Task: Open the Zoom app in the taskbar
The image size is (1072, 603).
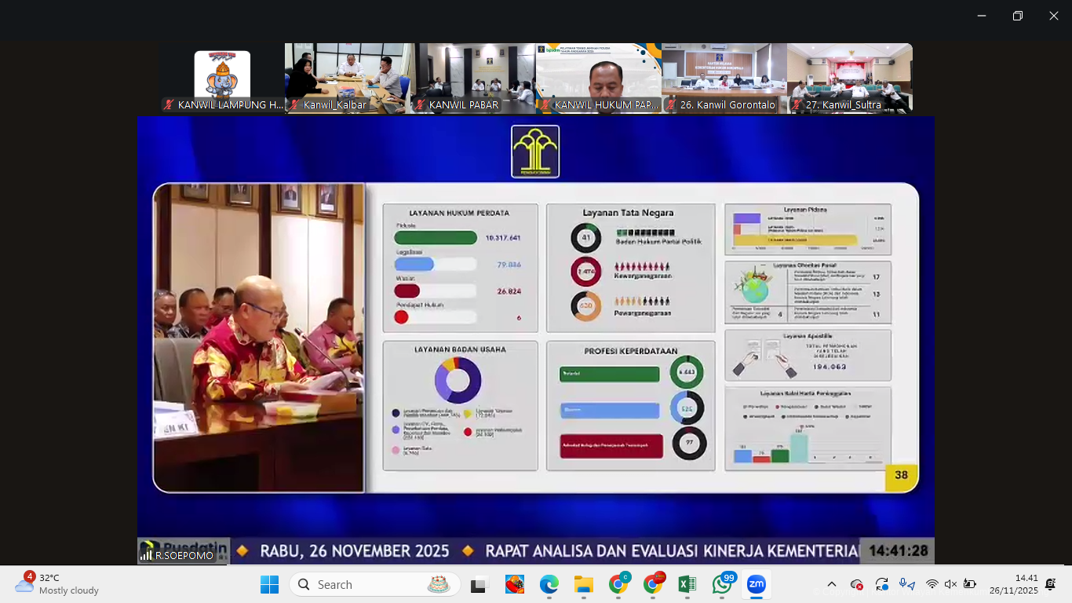Action: [756, 585]
